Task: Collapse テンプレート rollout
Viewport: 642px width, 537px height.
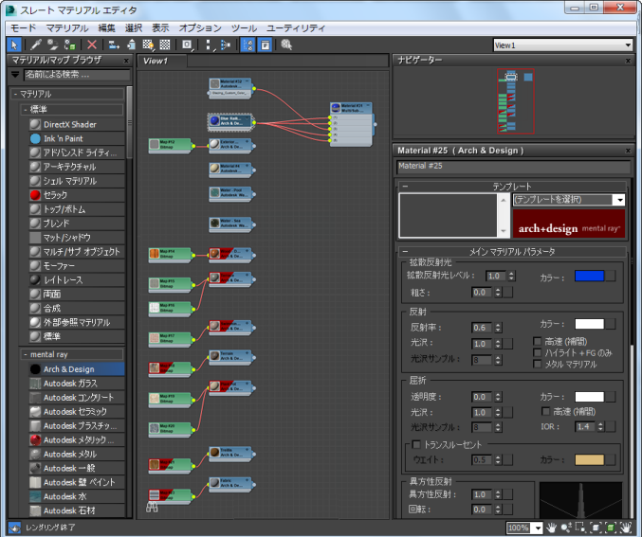Action: point(405,186)
